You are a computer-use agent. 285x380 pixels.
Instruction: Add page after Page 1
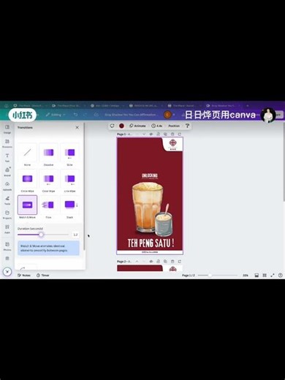[x=180, y=134]
